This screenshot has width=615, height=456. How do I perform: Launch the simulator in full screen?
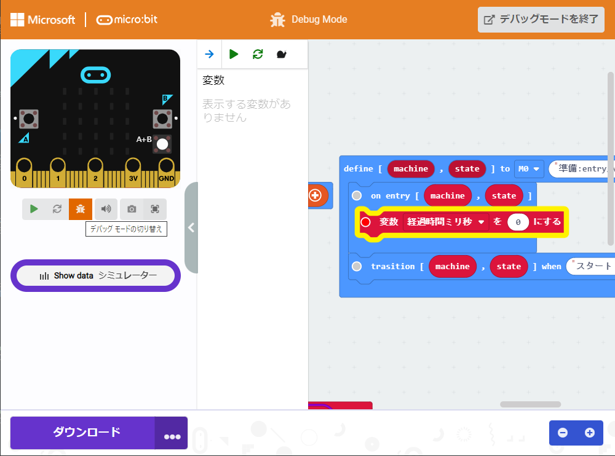coord(155,209)
